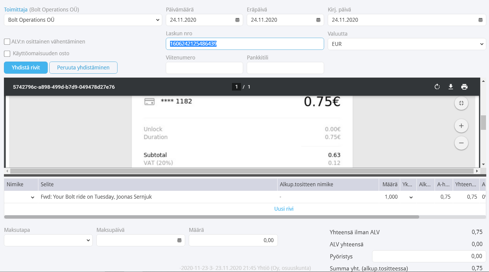Image resolution: width=489 pixels, height=272 pixels.
Task: Expand the Valuutta EUR dropdown
Action: pyautogui.click(x=407, y=44)
